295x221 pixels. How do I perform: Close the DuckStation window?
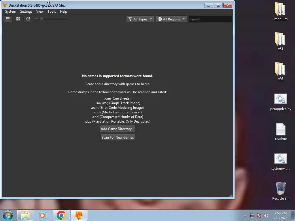[x=228, y=5]
